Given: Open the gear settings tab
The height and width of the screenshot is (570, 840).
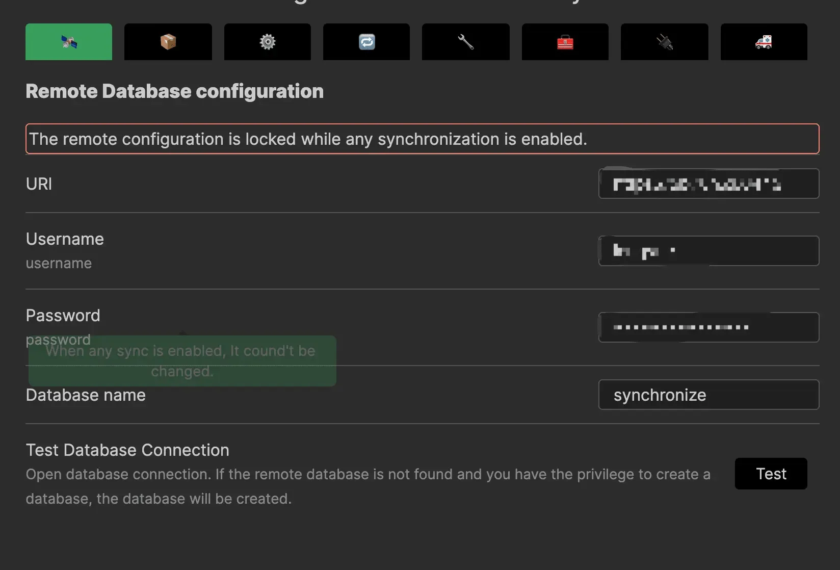Looking at the screenshot, I should [x=267, y=42].
